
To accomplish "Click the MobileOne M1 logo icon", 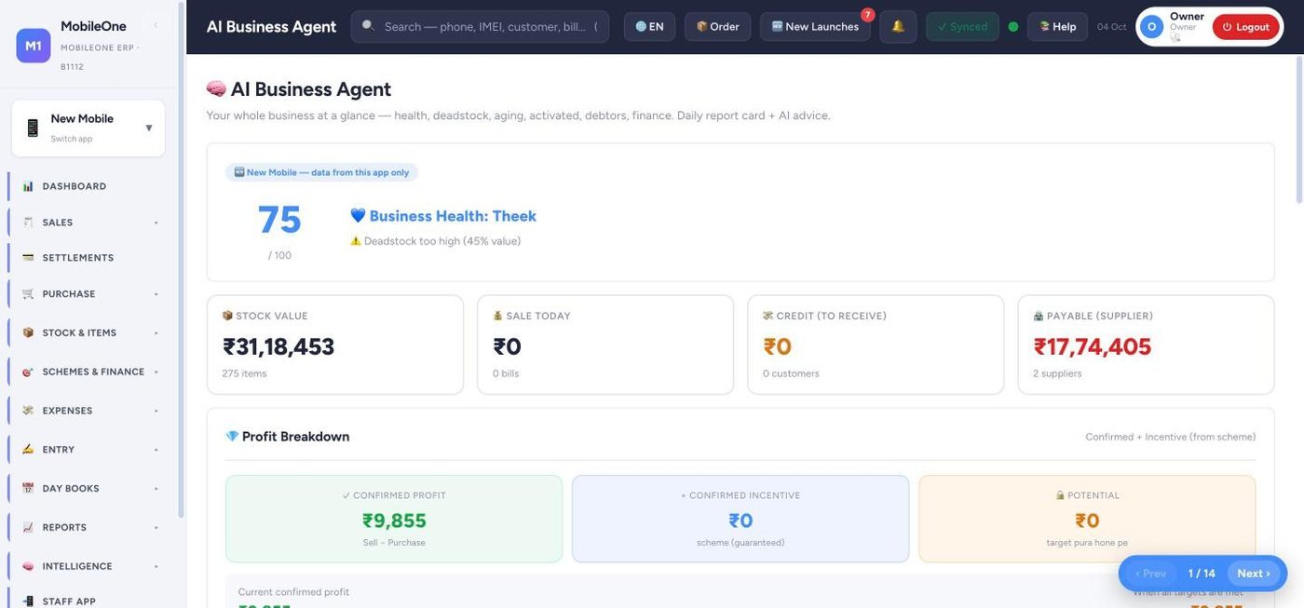I will click(x=34, y=46).
